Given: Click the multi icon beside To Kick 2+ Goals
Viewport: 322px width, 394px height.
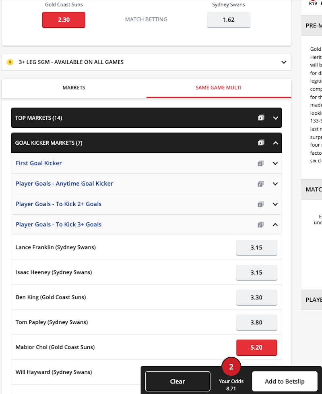Looking at the screenshot, I should [x=260, y=204].
